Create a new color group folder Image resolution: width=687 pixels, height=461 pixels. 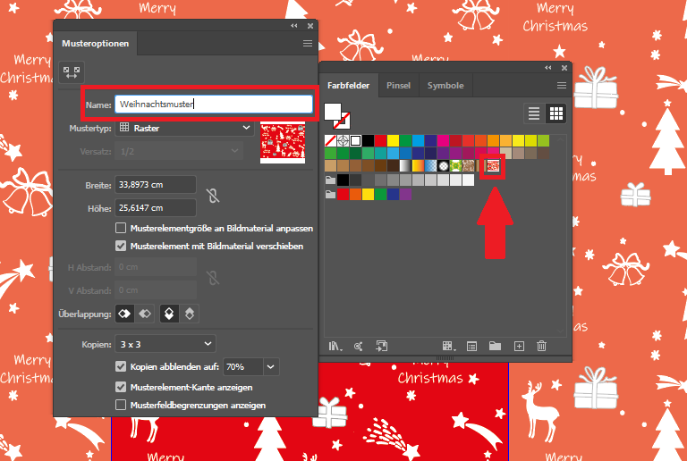click(x=495, y=346)
